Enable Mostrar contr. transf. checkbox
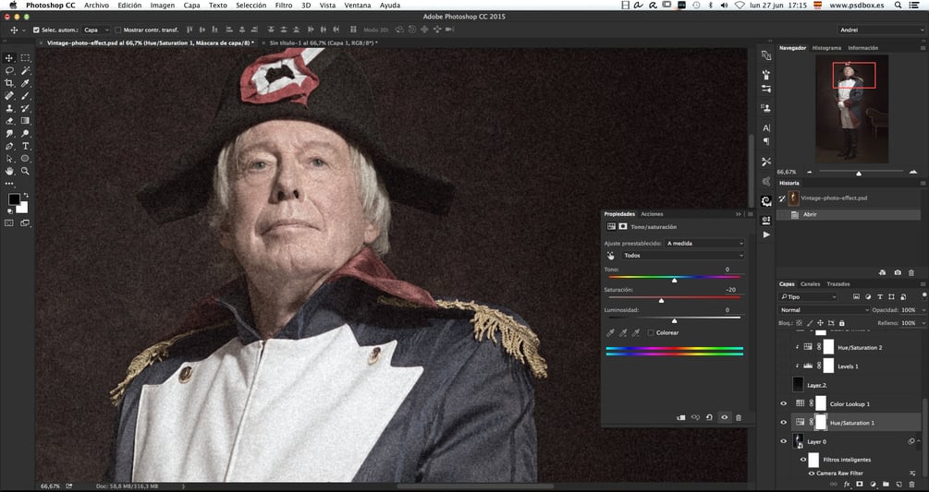Screen dimensions: 929x492 pyautogui.click(x=118, y=30)
